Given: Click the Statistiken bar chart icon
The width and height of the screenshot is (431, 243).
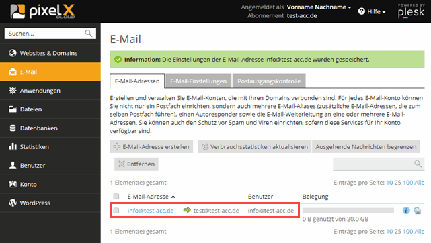Looking at the screenshot, I should click(13, 147).
